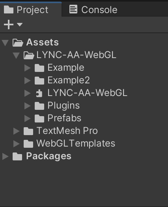Select the Example folder label
The height and width of the screenshot is (207, 168).
click(66, 68)
